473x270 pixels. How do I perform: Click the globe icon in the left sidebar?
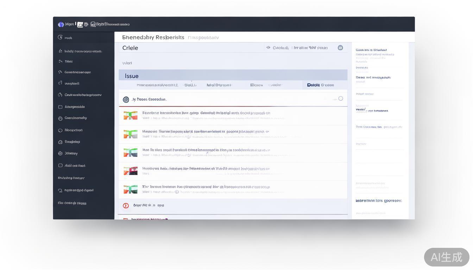tap(60, 153)
